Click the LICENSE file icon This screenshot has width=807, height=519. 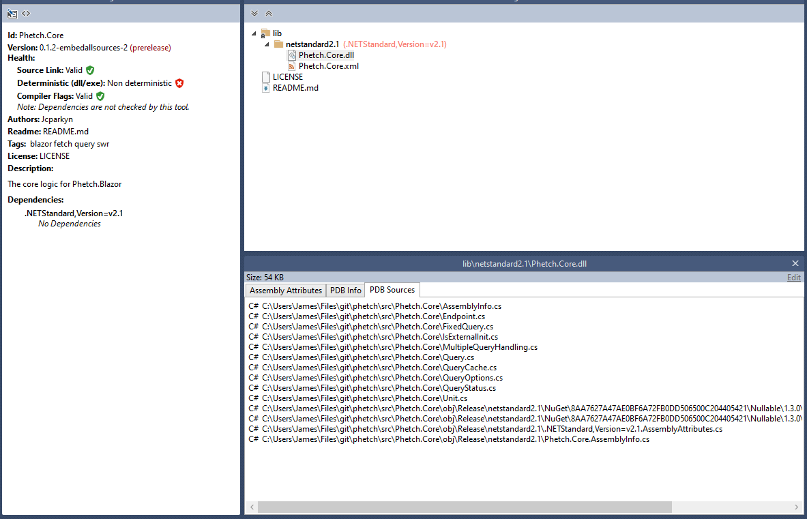(265, 76)
